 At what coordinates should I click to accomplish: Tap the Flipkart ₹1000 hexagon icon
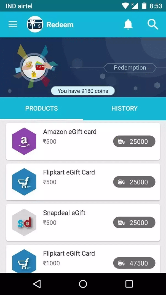tap(24, 261)
